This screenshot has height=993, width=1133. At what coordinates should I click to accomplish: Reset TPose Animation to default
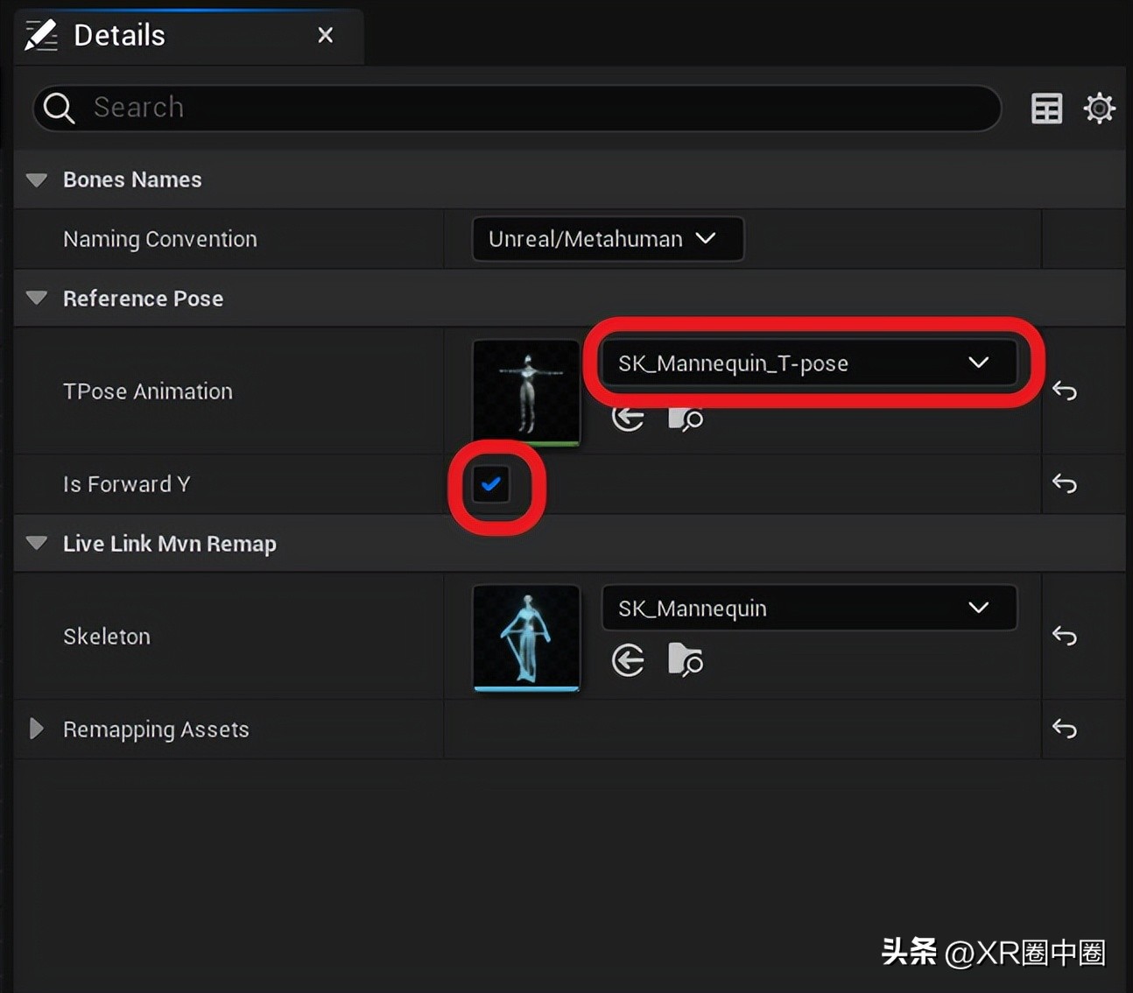point(1064,391)
